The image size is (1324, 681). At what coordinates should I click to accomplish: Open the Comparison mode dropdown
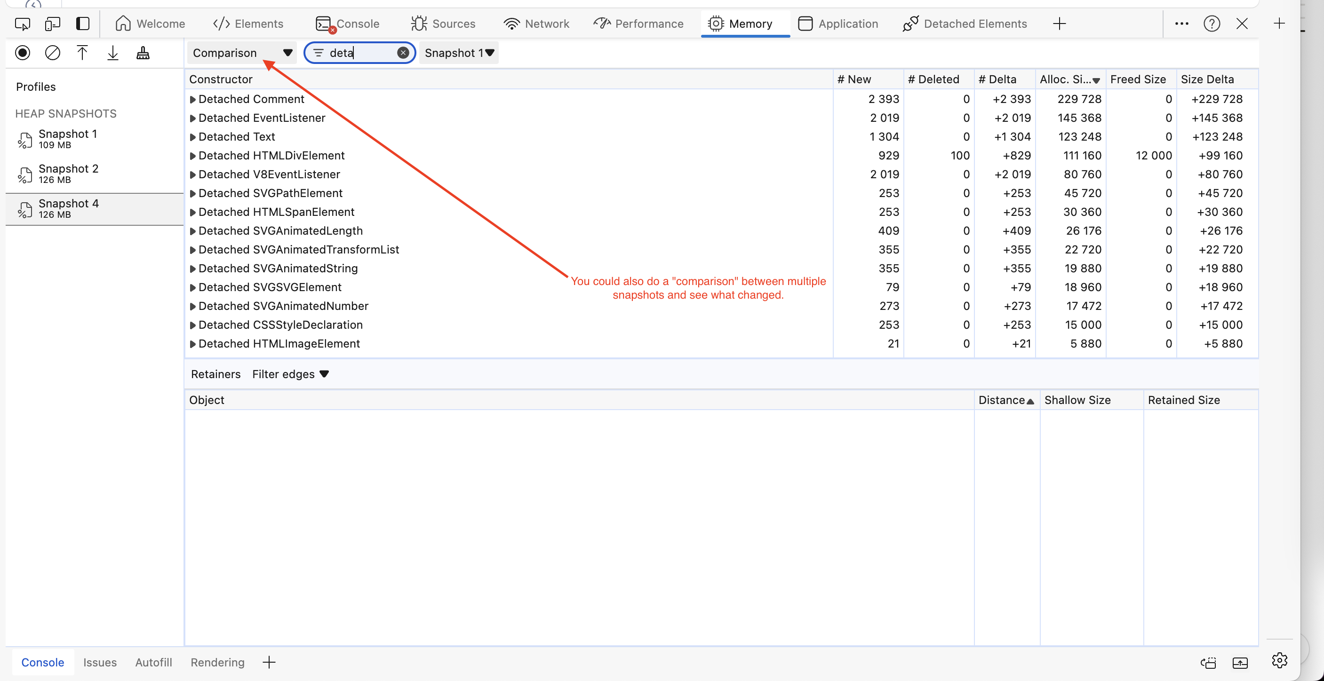coord(241,52)
